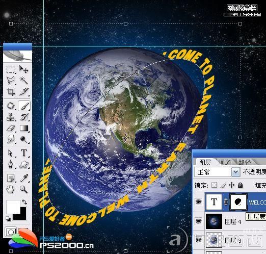Viewport: 266px width, 254px height.
Task: Toggle the lock transparent pixels box
Action: (214, 185)
